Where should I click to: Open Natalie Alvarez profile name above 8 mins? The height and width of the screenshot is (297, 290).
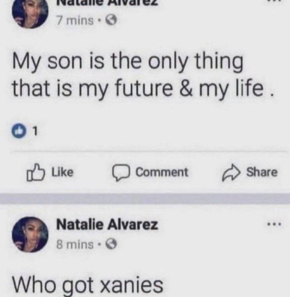click(107, 224)
